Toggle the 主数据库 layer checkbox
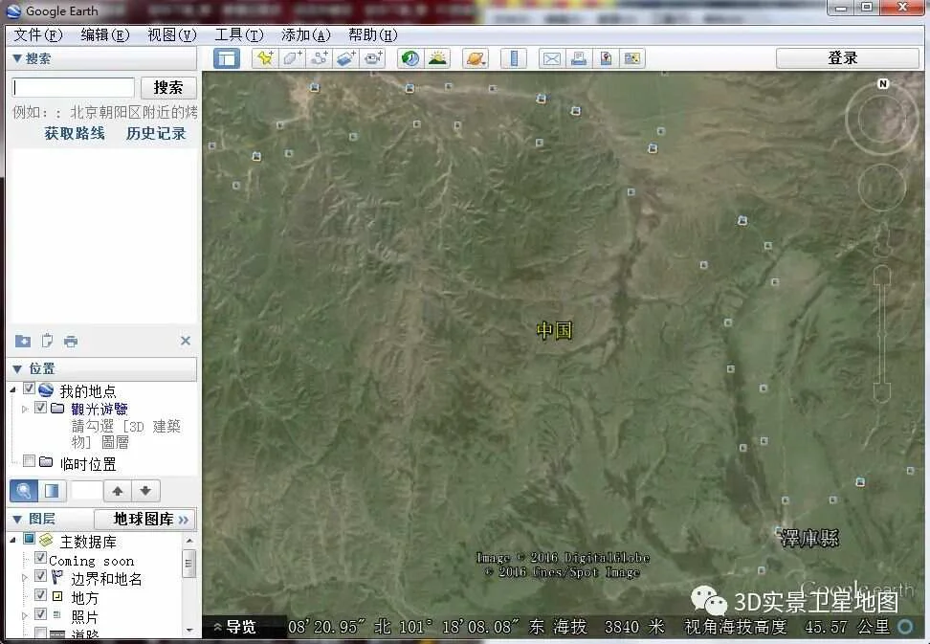Screen dimensions: 930x644 click(29, 539)
